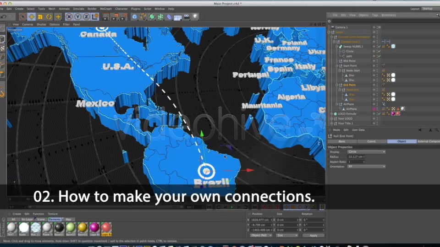Toggle world coordinate system icon
The image size is (440, 247).
[95, 17]
